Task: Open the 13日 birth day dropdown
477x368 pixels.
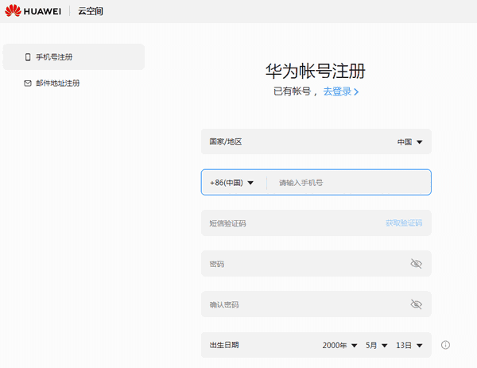Action: [409, 345]
